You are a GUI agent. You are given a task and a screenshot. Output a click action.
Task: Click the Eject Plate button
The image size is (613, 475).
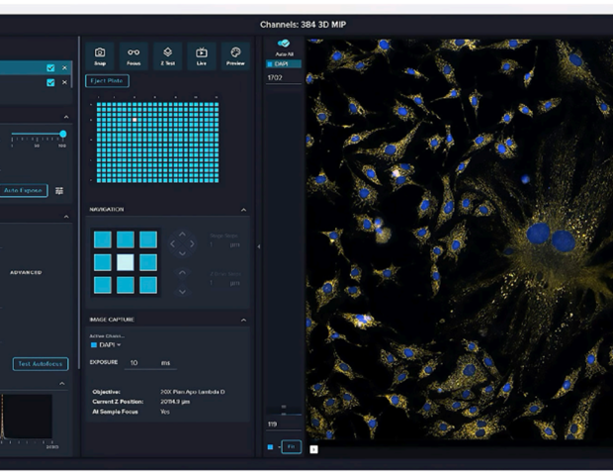107,81
